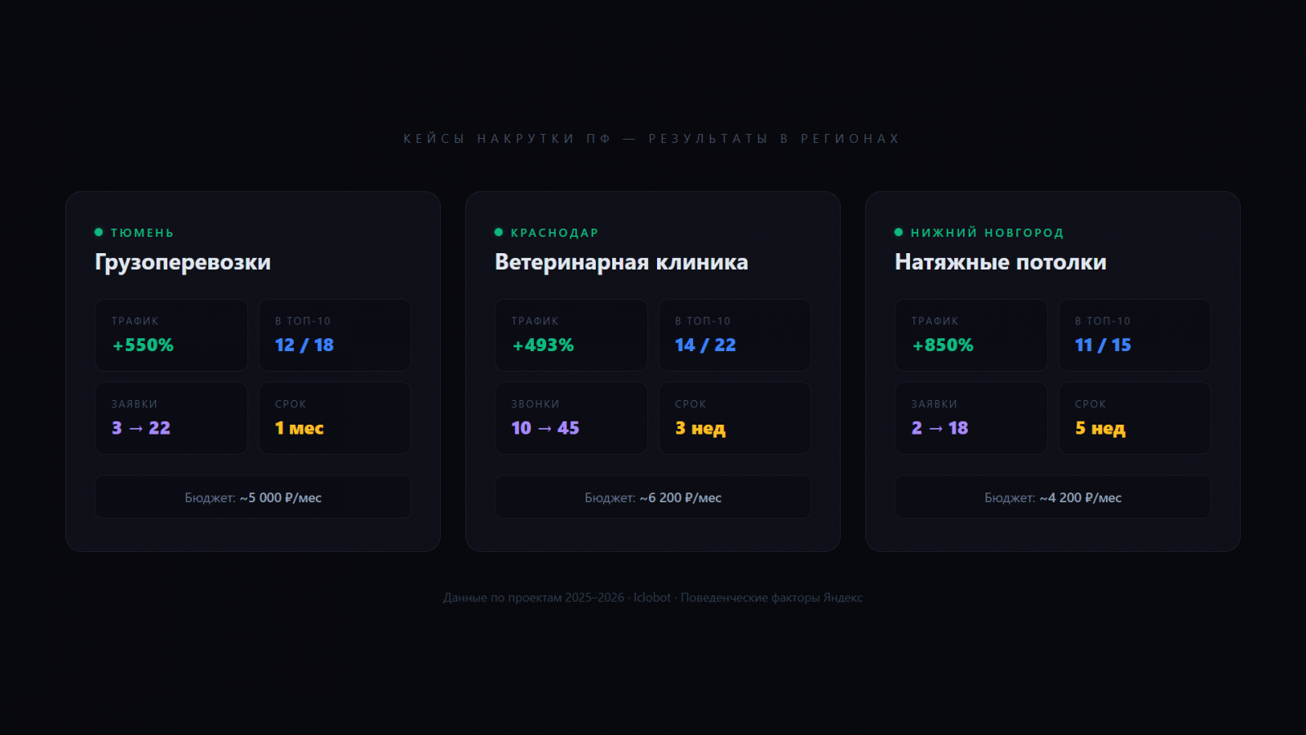
Task: Select the Грузоперевозки card title
Action: click(183, 262)
